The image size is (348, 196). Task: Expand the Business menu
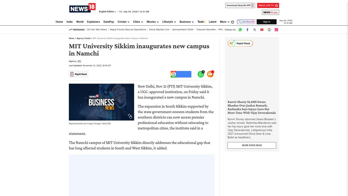point(187,22)
